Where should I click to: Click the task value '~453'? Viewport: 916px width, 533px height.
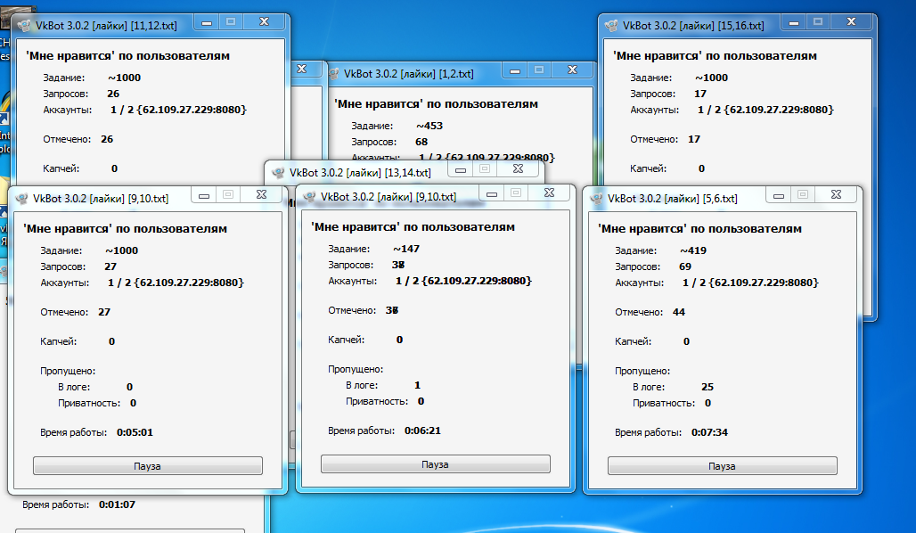(429, 127)
